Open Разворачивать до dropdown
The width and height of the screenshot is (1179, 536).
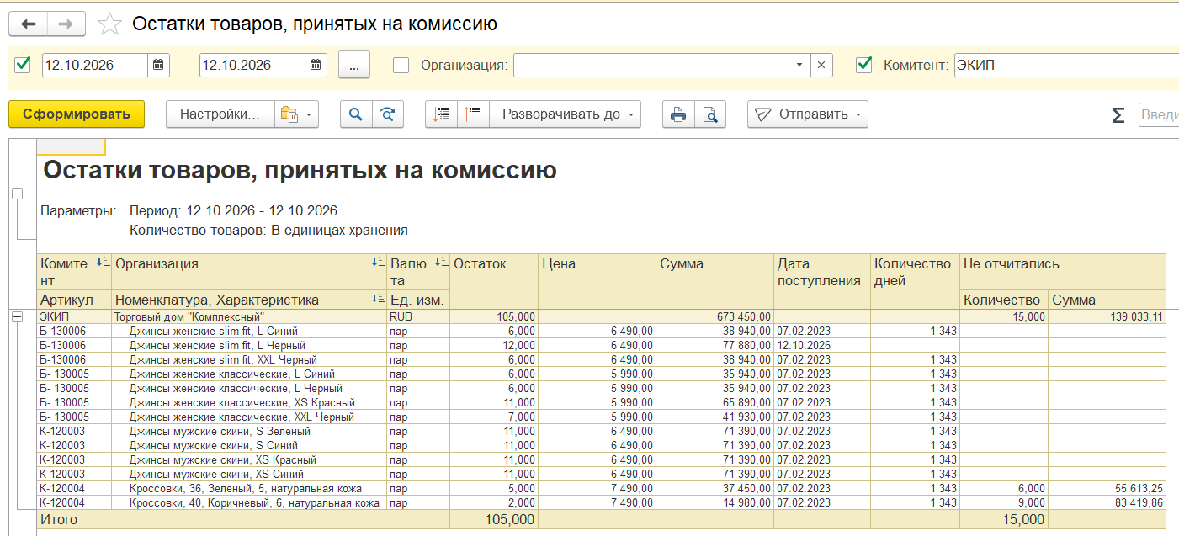click(x=566, y=114)
